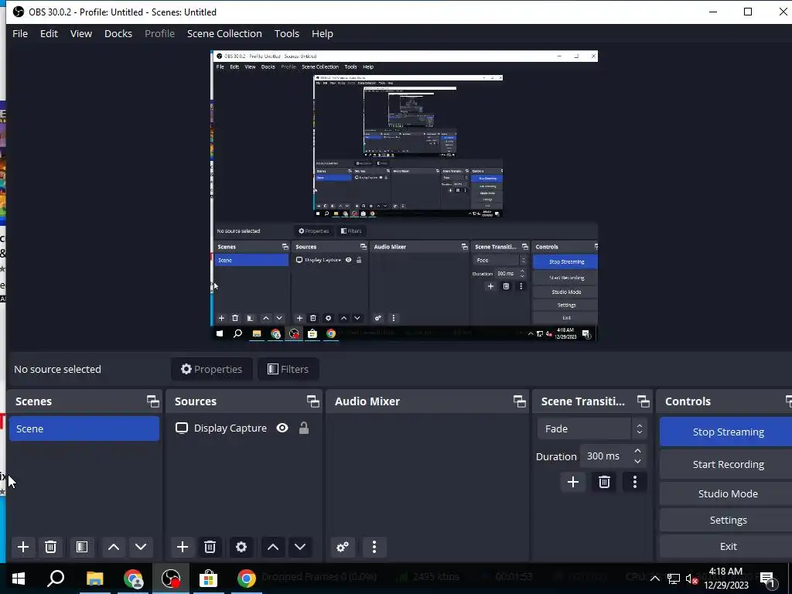Viewport: 792px width, 594px height.
Task: Add a transition using the Scene Transitions plus icon
Action: pos(573,482)
